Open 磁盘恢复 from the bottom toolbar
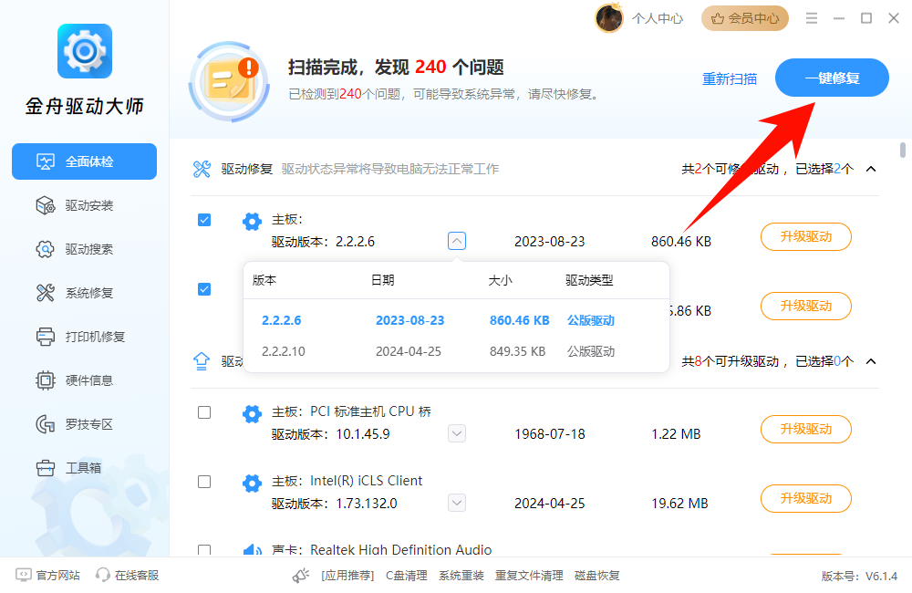This screenshot has height=593, width=912. (x=597, y=576)
